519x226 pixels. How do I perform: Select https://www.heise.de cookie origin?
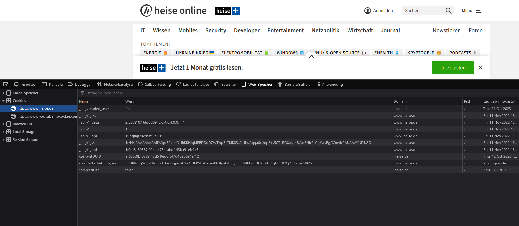[39, 108]
